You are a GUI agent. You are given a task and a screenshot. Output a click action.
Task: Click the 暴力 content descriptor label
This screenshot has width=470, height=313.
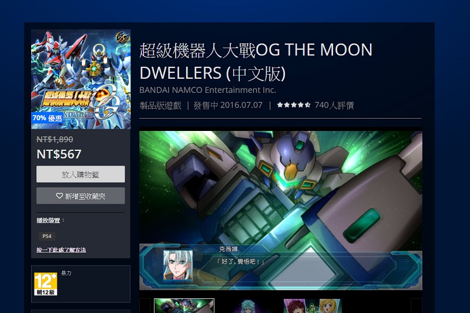click(66, 273)
